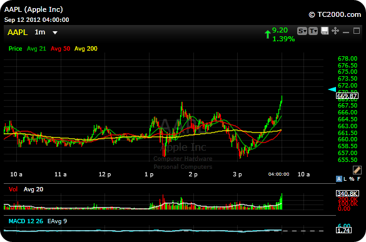Click the 678.00 price scale label

click(348, 59)
